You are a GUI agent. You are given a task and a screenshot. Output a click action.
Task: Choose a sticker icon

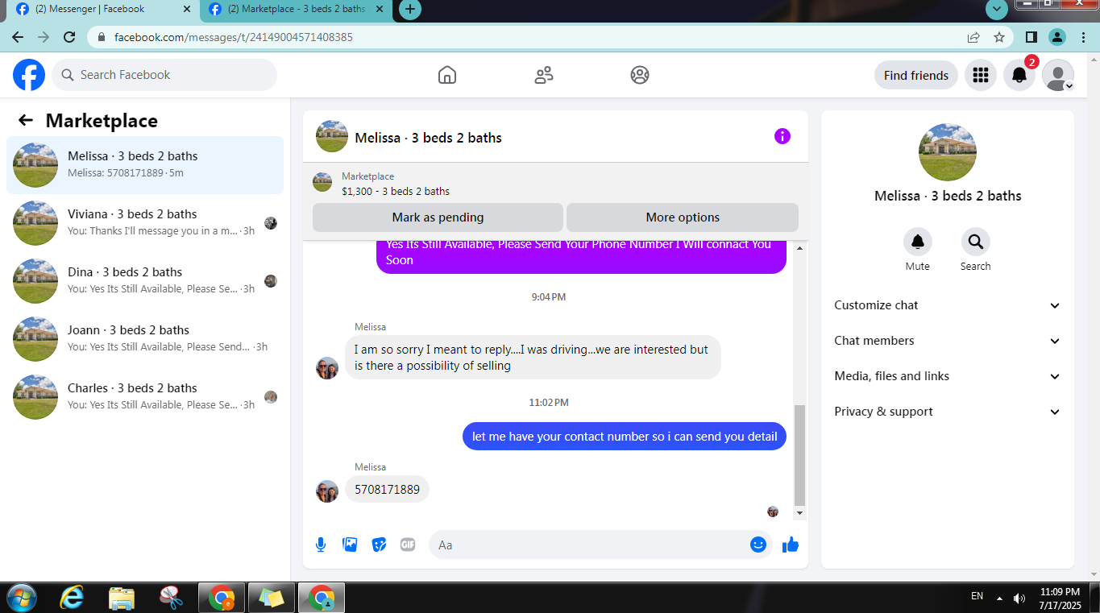tap(379, 545)
